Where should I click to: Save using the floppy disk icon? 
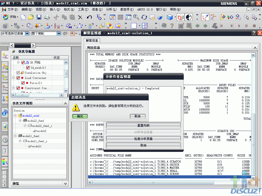pos(39,17)
